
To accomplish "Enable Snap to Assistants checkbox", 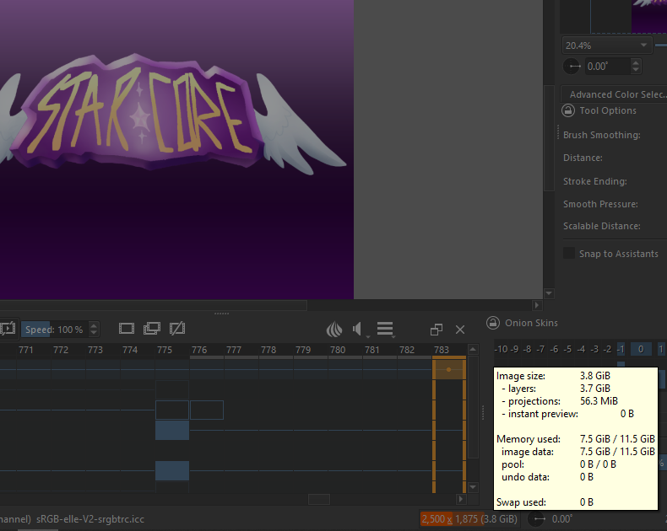I will click(569, 254).
